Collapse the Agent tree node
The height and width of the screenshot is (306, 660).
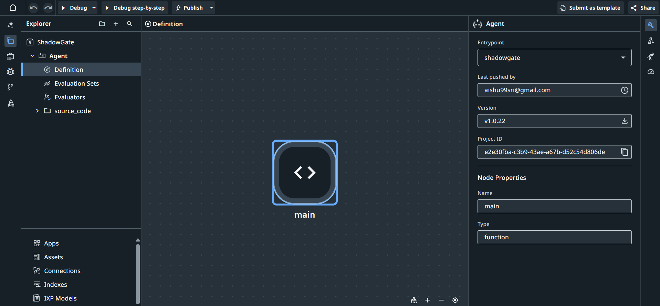point(32,56)
